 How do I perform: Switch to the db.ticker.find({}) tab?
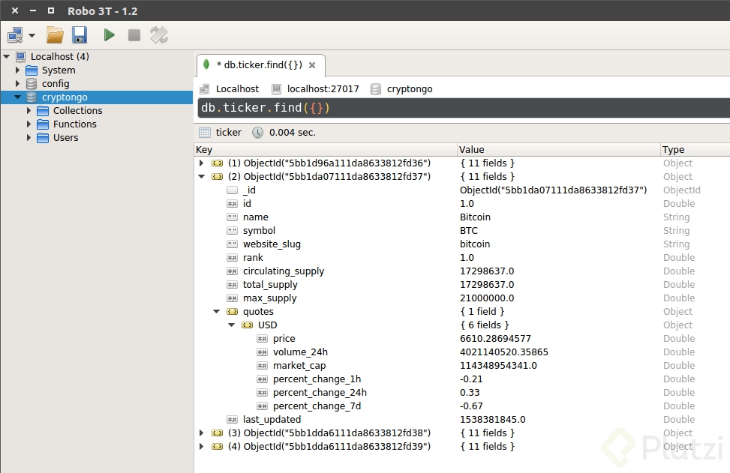point(260,65)
